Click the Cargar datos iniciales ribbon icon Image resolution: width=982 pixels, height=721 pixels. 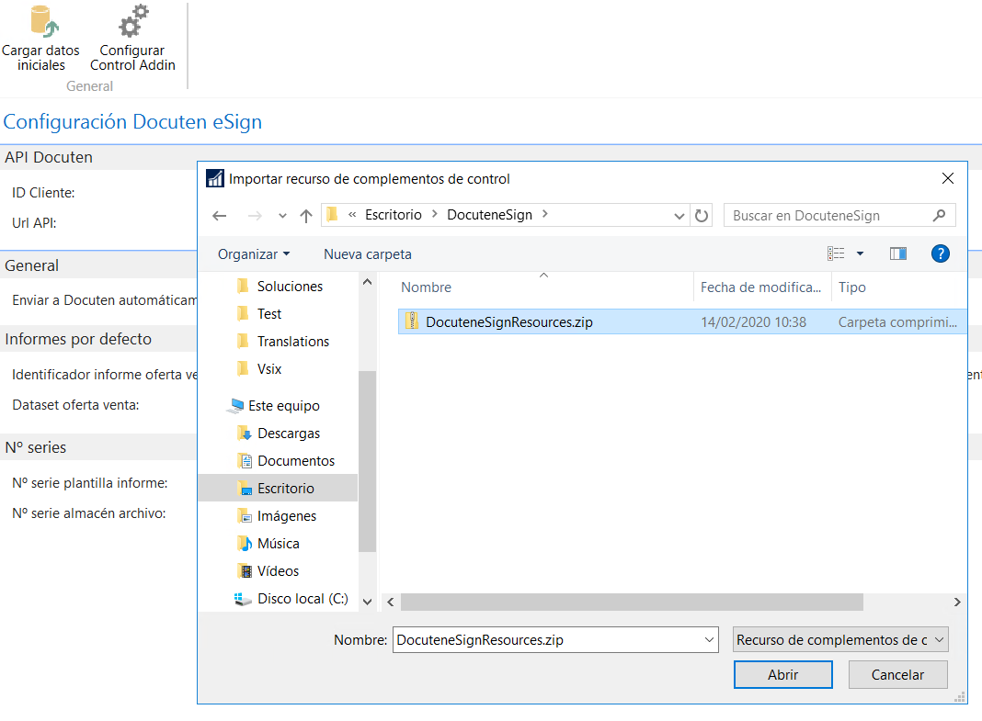click(x=43, y=20)
